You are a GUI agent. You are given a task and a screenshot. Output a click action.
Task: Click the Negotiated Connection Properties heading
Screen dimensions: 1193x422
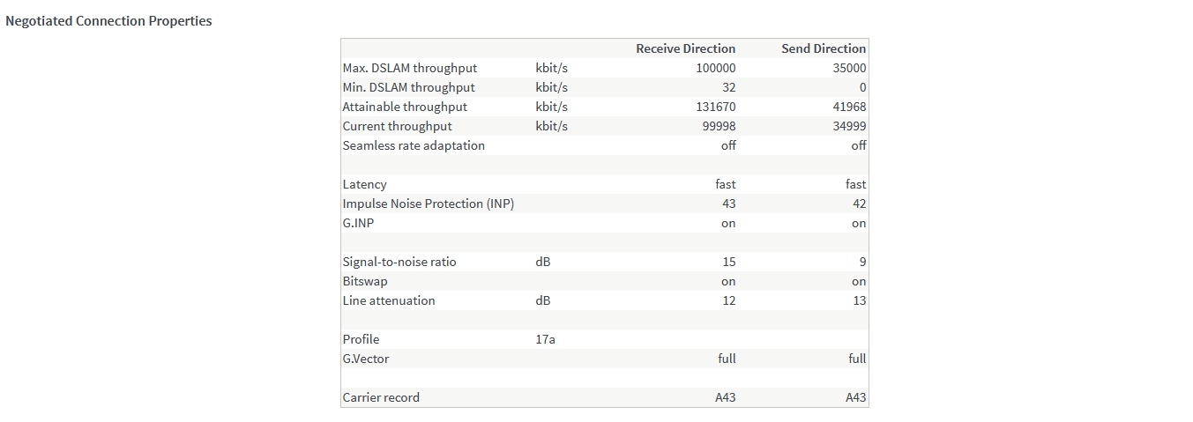108,21
